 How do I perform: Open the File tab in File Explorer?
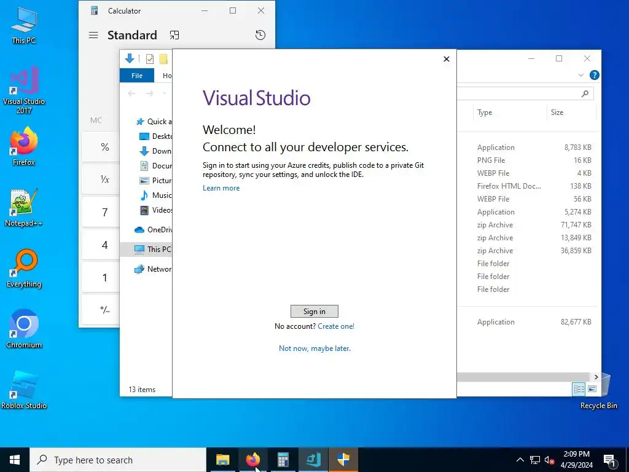point(137,76)
